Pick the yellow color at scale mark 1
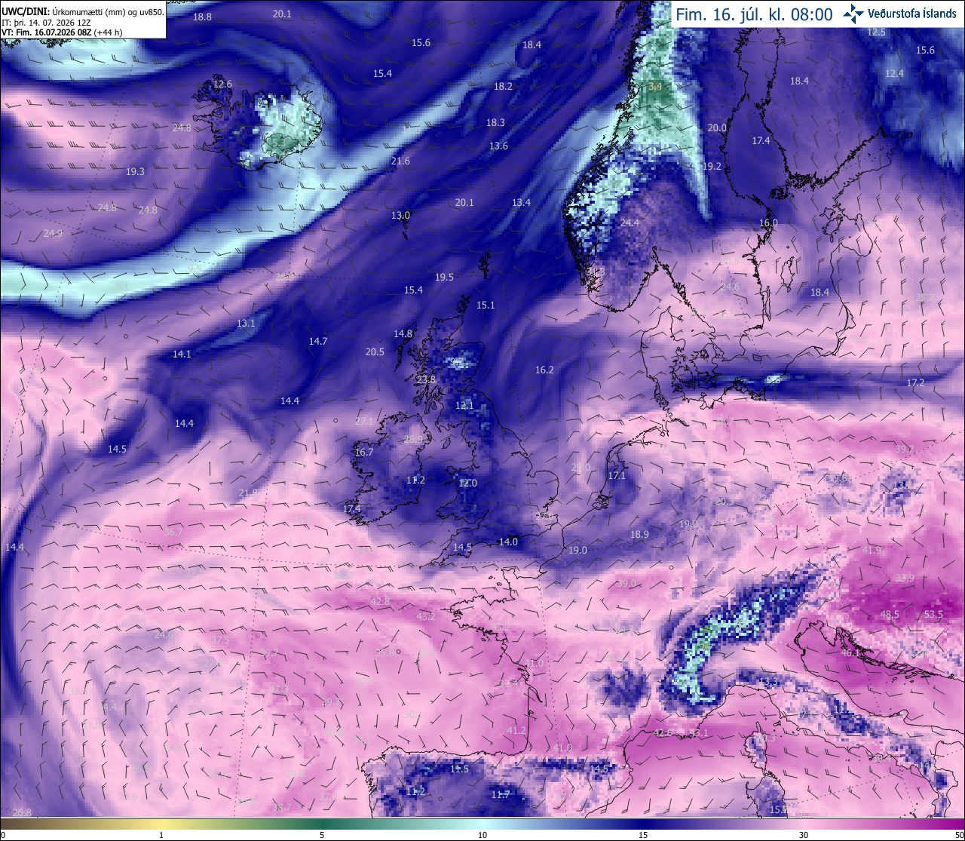The height and width of the screenshot is (841, 965). point(161,824)
